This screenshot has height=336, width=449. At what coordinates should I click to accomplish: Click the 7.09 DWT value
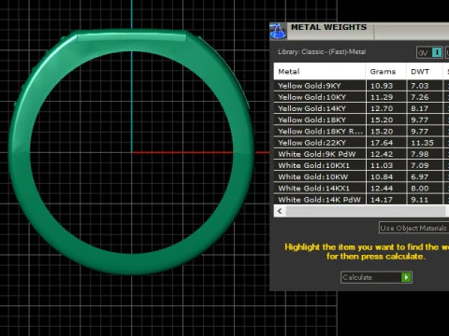pos(420,165)
